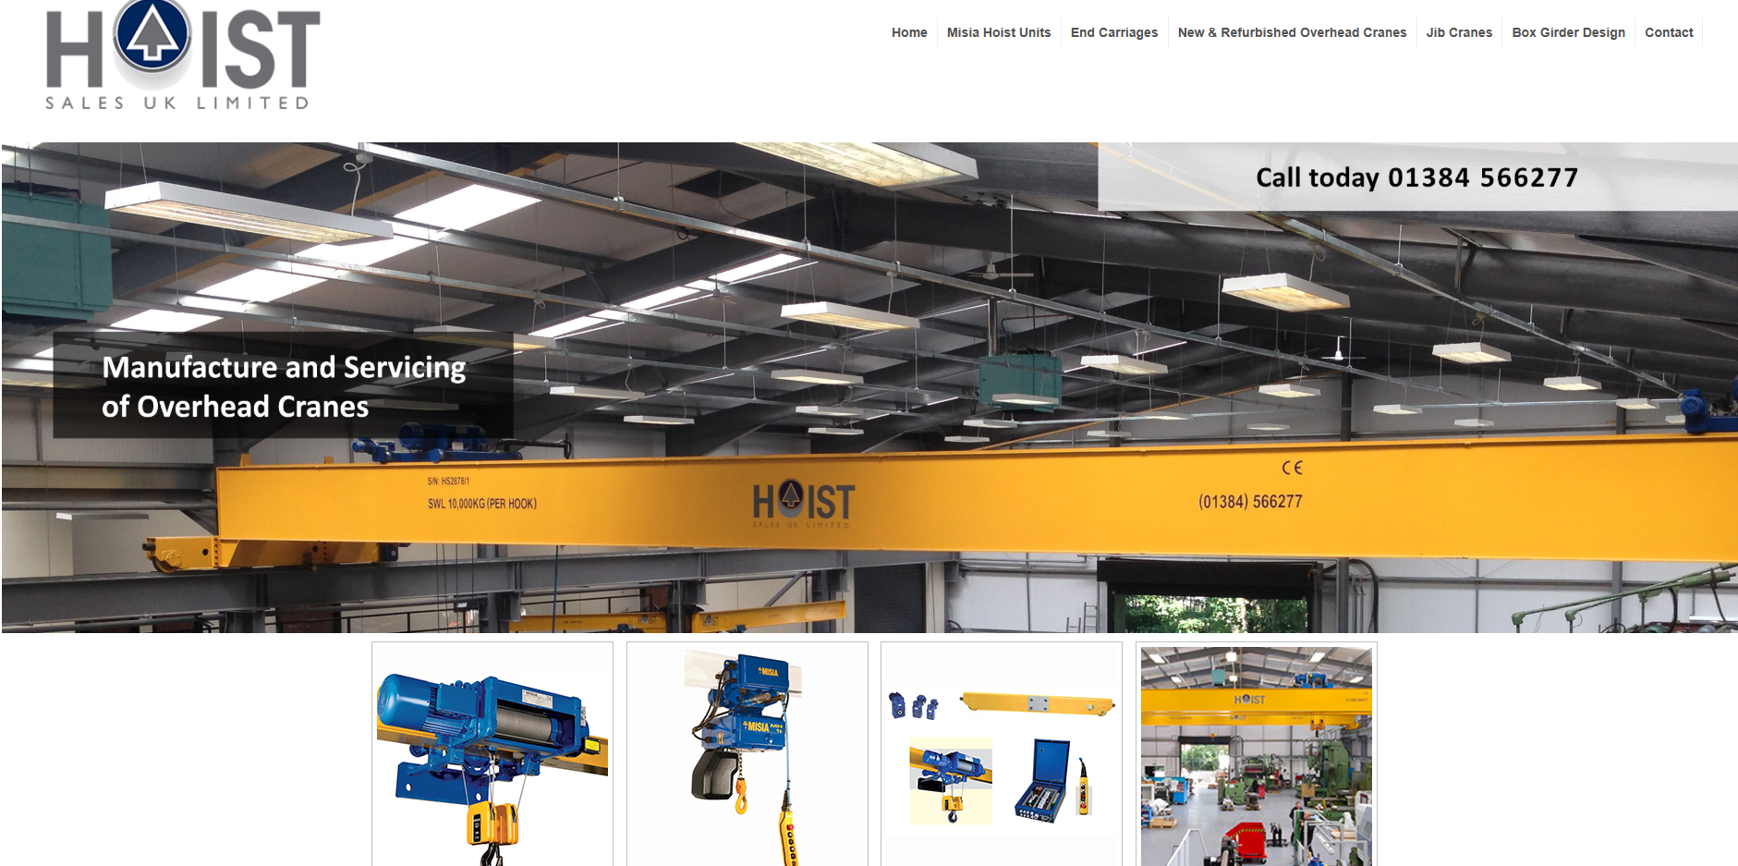Click the HOIST logo on the yellow crane beam
1738x866 pixels.
tap(803, 503)
